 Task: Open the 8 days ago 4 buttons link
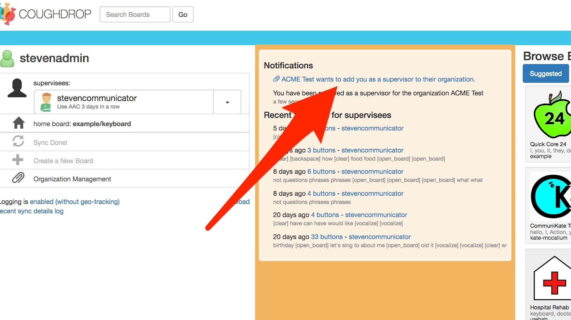point(321,194)
